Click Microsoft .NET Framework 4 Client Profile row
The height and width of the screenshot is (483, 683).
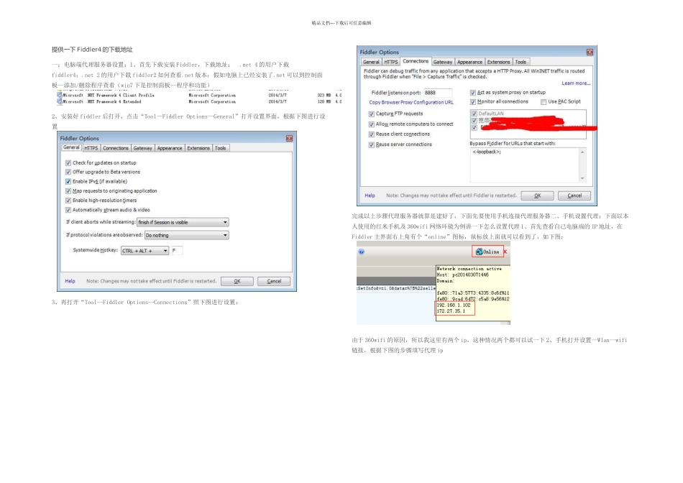tap(199, 95)
